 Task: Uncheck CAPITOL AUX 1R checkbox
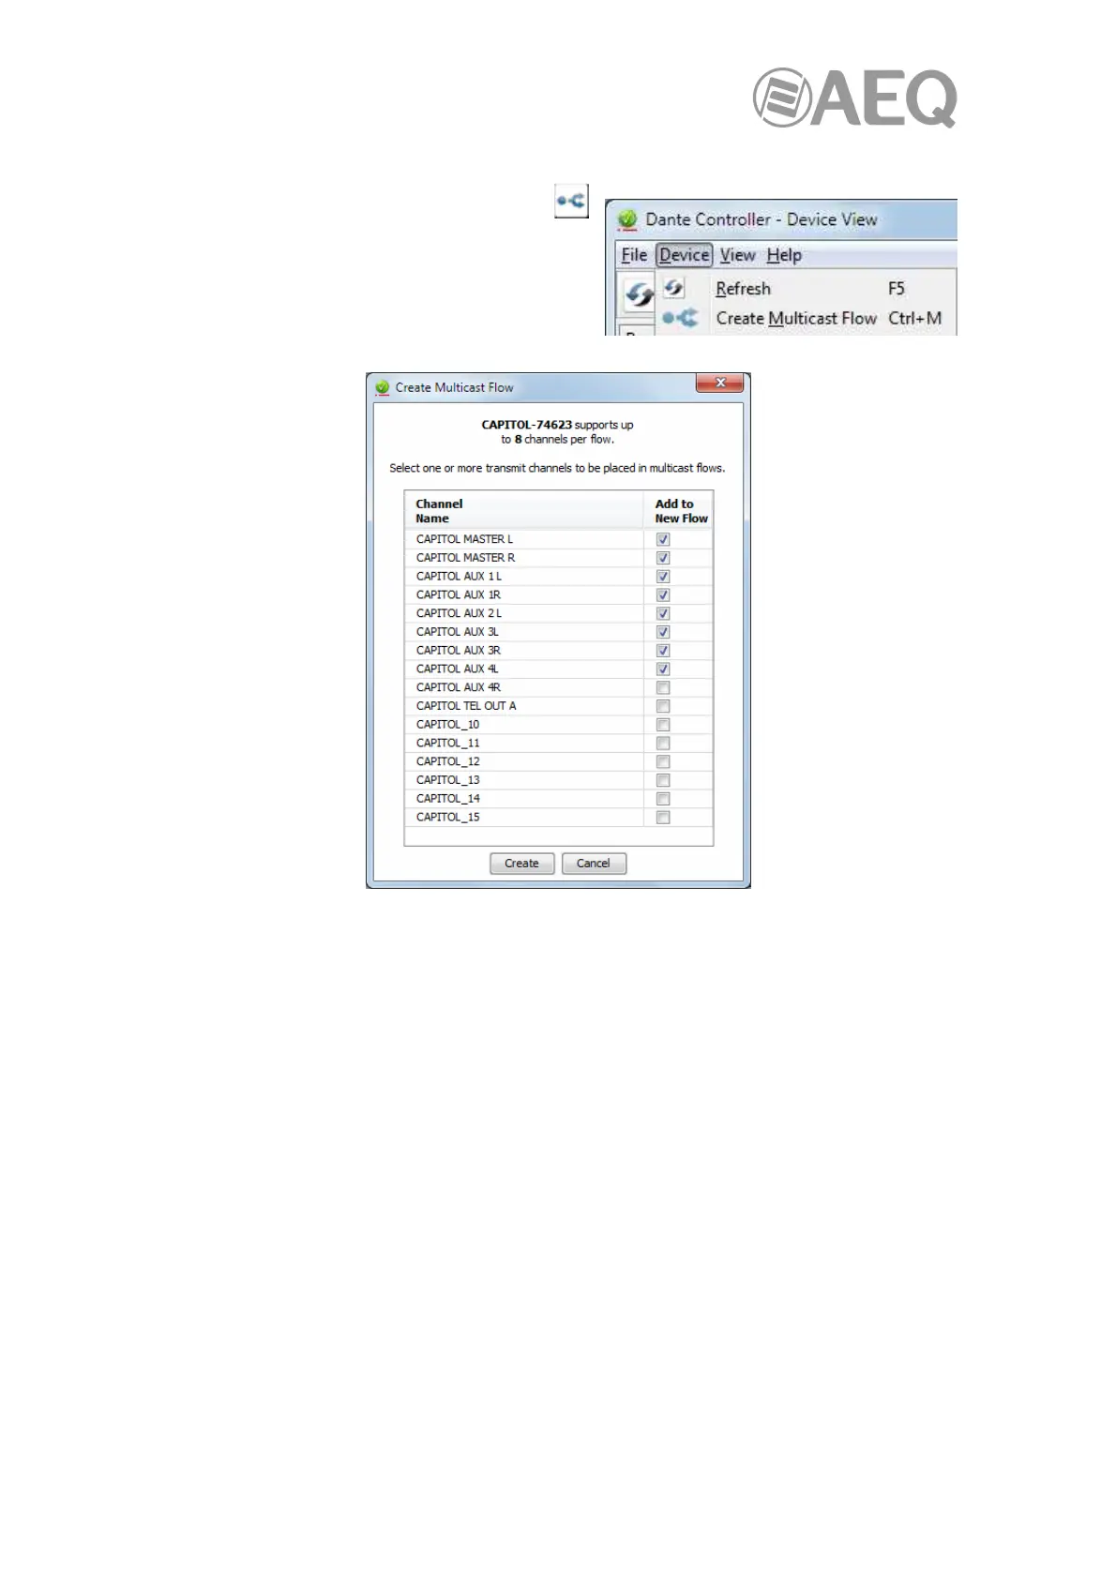[x=663, y=594]
